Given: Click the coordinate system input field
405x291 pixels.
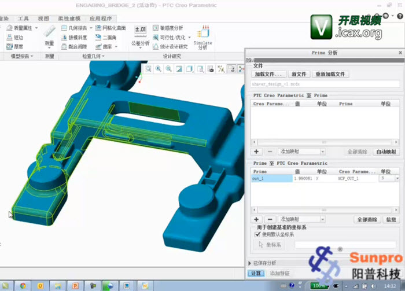Looking at the screenshot, I should pos(345,245).
